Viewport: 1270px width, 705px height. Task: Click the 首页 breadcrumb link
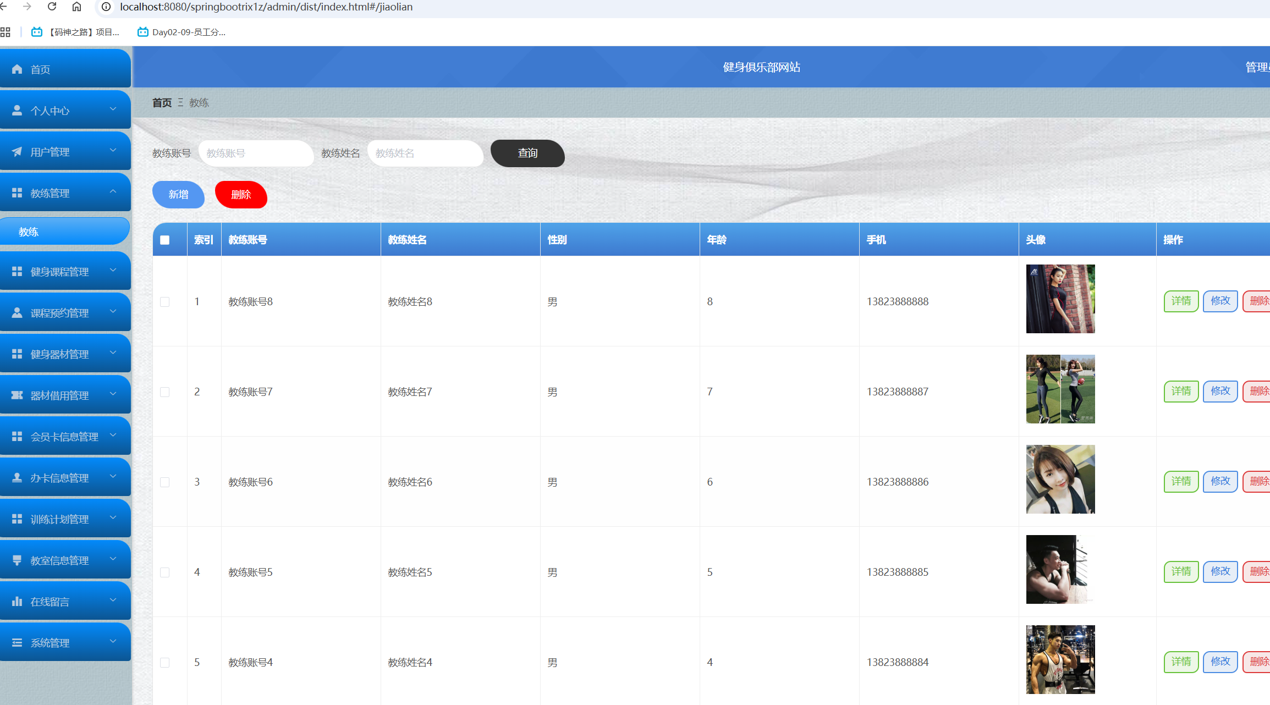coord(162,103)
